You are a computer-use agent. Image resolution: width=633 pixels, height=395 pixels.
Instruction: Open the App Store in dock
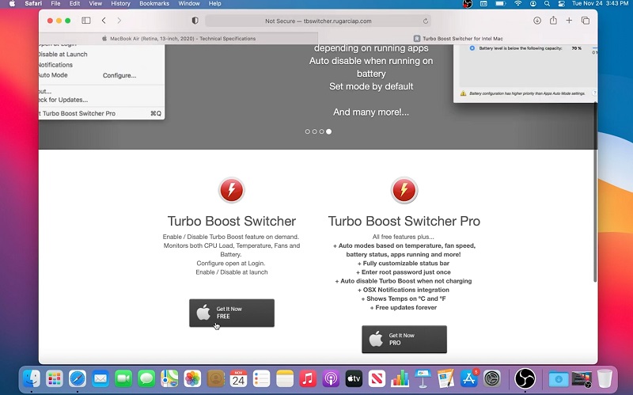coord(468,379)
